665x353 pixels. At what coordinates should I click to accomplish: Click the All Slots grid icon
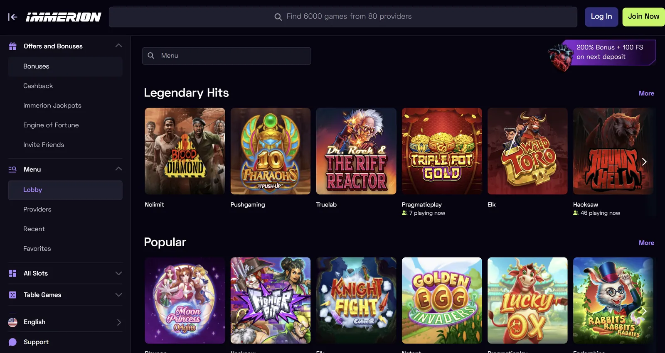click(13, 273)
